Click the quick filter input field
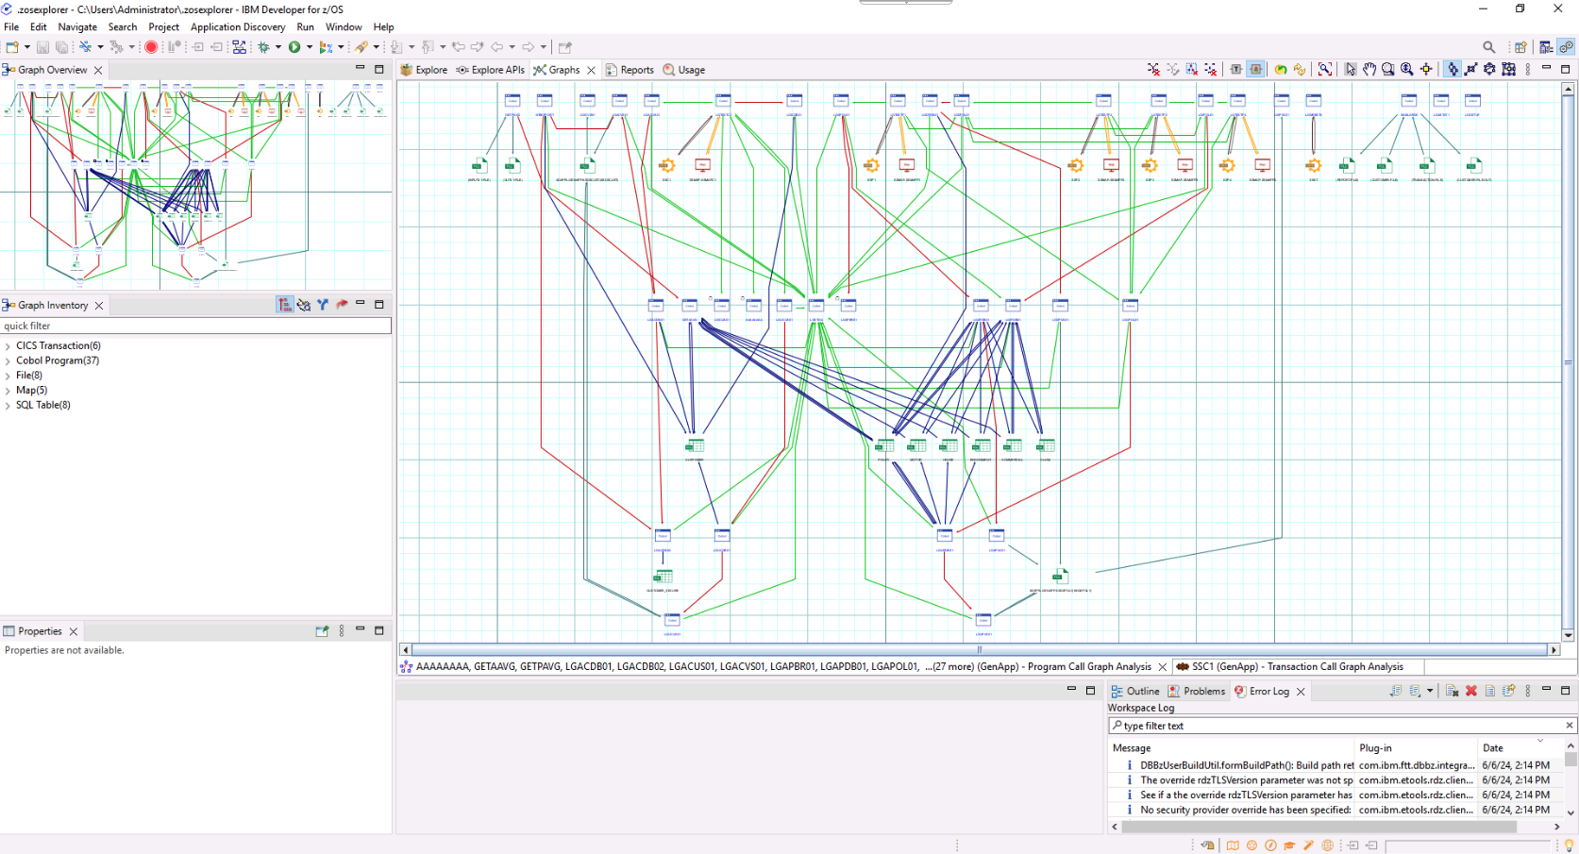1579x854 pixels. tap(195, 326)
